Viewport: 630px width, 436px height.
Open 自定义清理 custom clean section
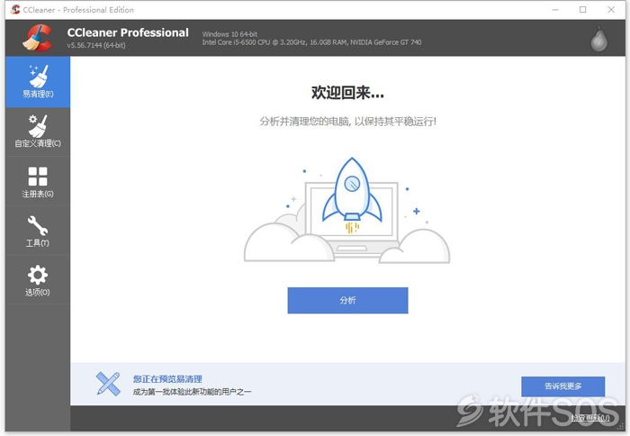coord(38,132)
